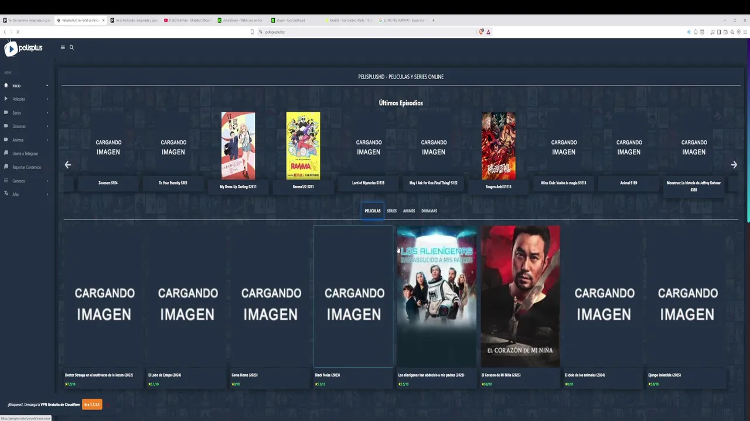Open the site search magnifier icon
This screenshot has height=421, width=750.
(71, 47)
